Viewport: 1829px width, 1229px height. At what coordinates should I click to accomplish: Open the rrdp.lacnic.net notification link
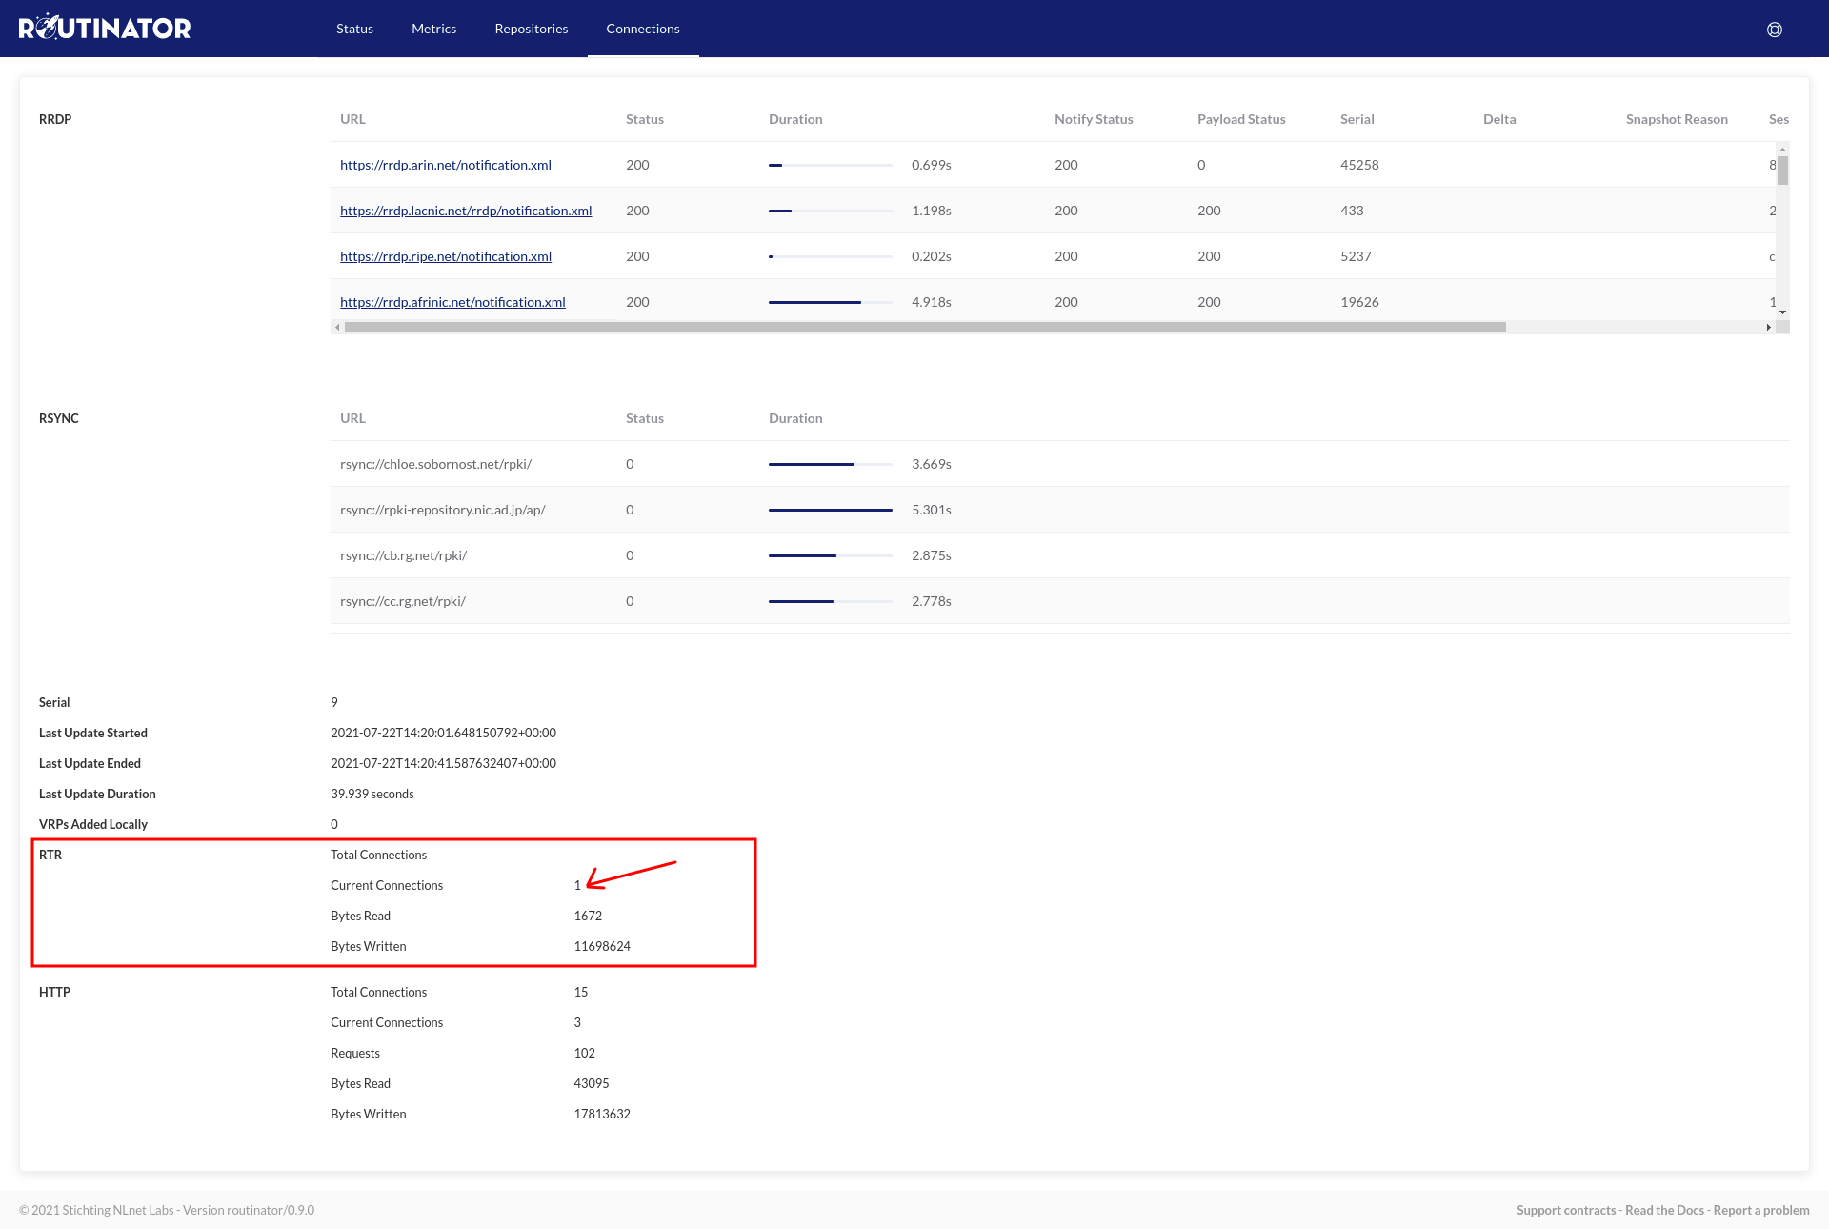tap(465, 211)
